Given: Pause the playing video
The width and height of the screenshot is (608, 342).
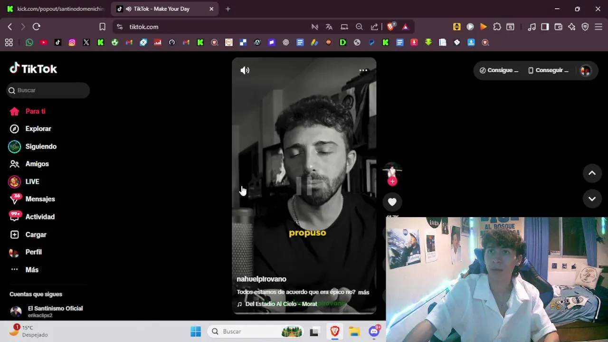Looking at the screenshot, I should [x=304, y=186].
